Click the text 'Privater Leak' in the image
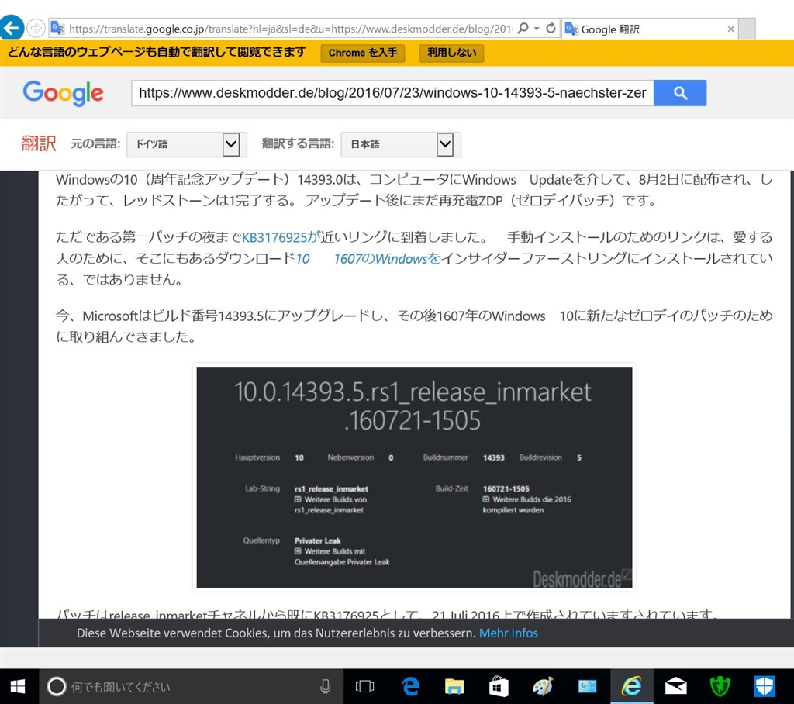The width and height of the screenshot is (794, 704). click(x=317, y=540)
